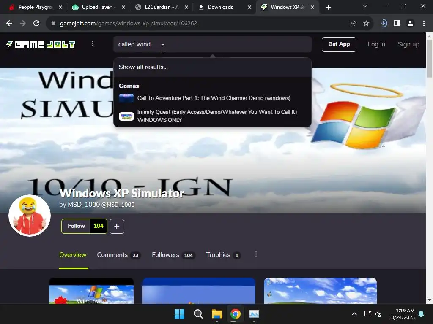Open network status tray icon

[x=367, y=314]
